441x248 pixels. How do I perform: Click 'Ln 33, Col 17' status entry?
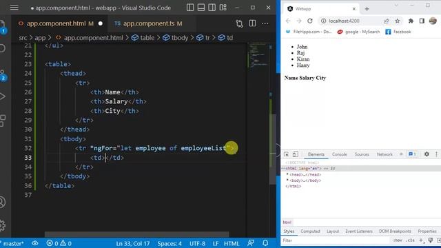tap(133, 243)
